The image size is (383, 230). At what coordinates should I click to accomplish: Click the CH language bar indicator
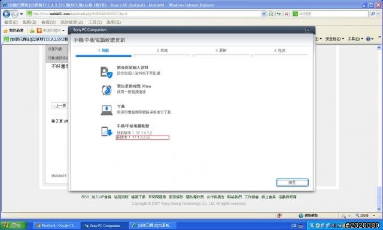[293, 226]
